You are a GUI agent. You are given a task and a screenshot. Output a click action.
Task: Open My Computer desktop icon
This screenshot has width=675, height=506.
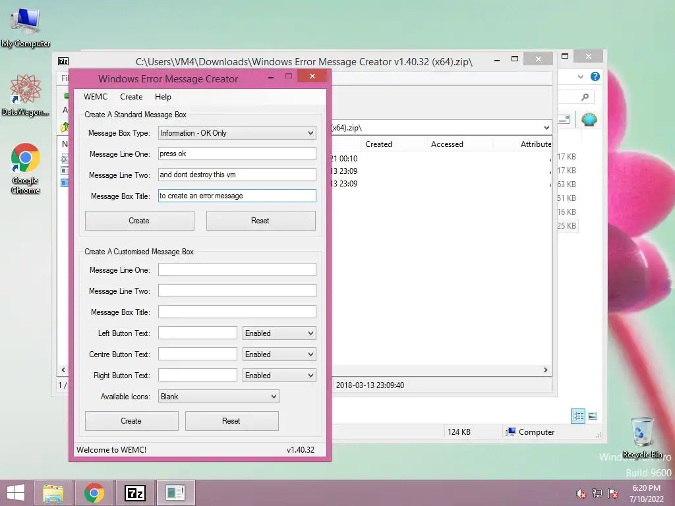25,28
